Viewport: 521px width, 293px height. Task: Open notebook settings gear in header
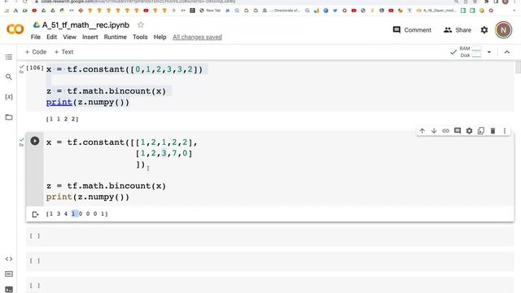pos(484,30)
